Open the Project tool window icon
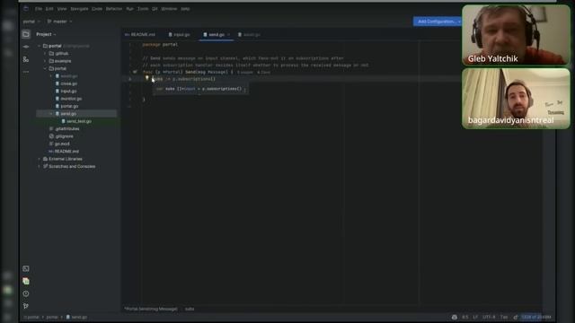Screen dimensions: 575x323 pos(26,34)
